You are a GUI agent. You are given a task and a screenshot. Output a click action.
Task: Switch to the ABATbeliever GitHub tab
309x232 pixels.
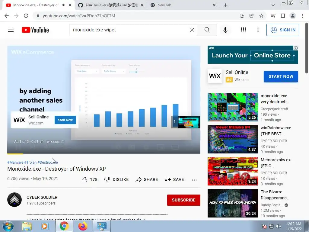[x=111, y=5]
